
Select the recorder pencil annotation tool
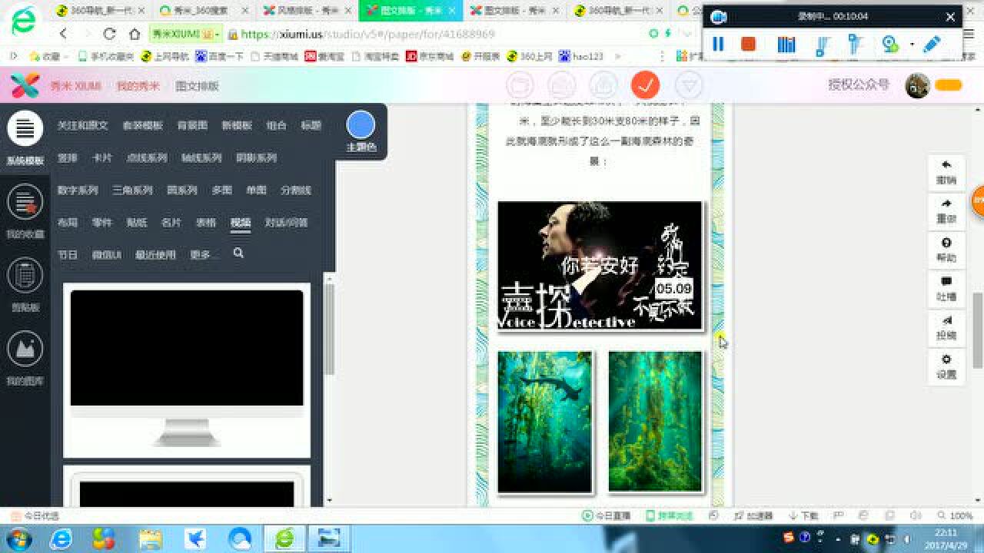pos(932,44)
